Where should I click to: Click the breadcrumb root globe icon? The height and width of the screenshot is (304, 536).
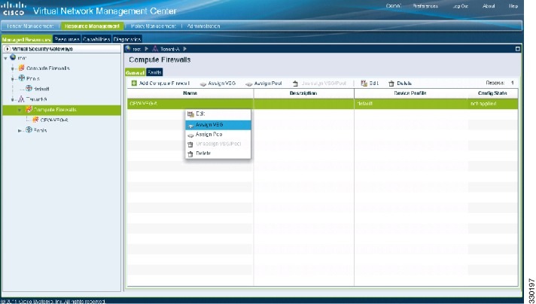click(128, 48)
